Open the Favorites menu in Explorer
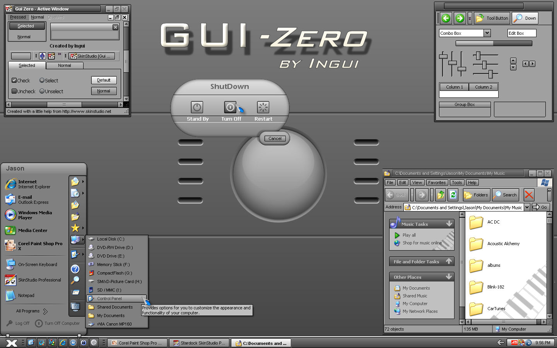This screenshot has width=557, height=348. point(437,182)
